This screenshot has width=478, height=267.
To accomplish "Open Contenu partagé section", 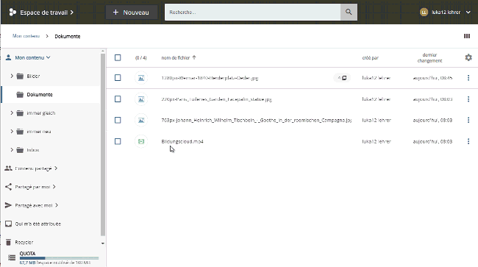I will (x=33, y=168).
